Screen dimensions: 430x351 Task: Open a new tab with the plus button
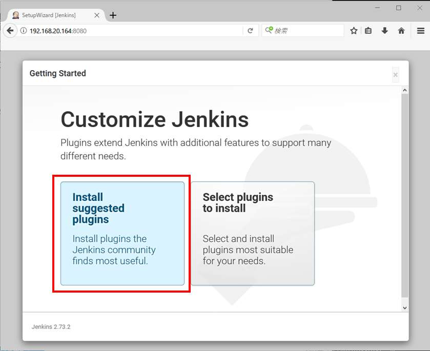[113, 15]
